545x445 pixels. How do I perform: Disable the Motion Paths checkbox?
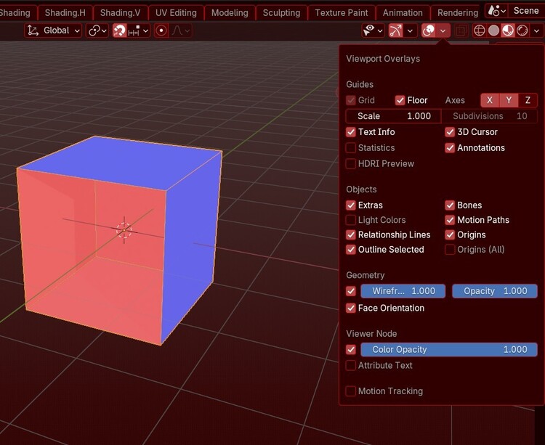point(450,220)
